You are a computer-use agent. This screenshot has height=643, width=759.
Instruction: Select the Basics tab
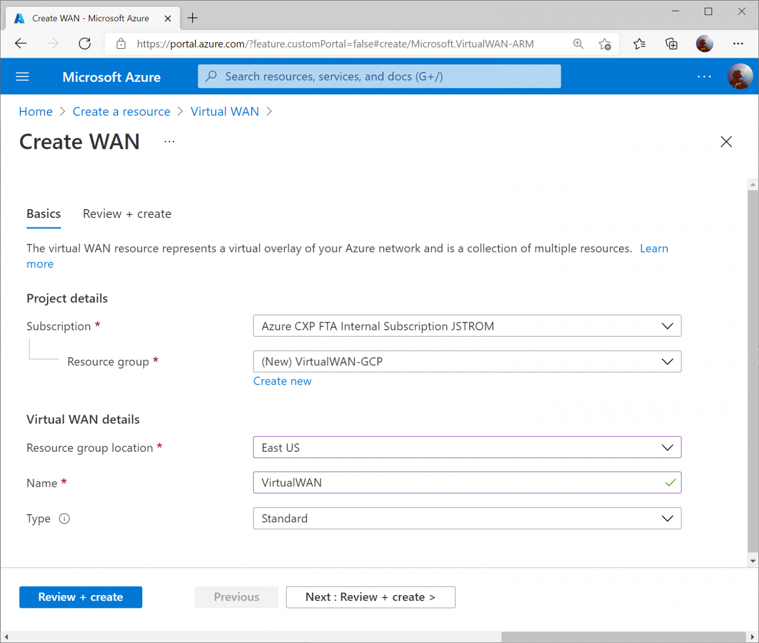click(43, 214)
